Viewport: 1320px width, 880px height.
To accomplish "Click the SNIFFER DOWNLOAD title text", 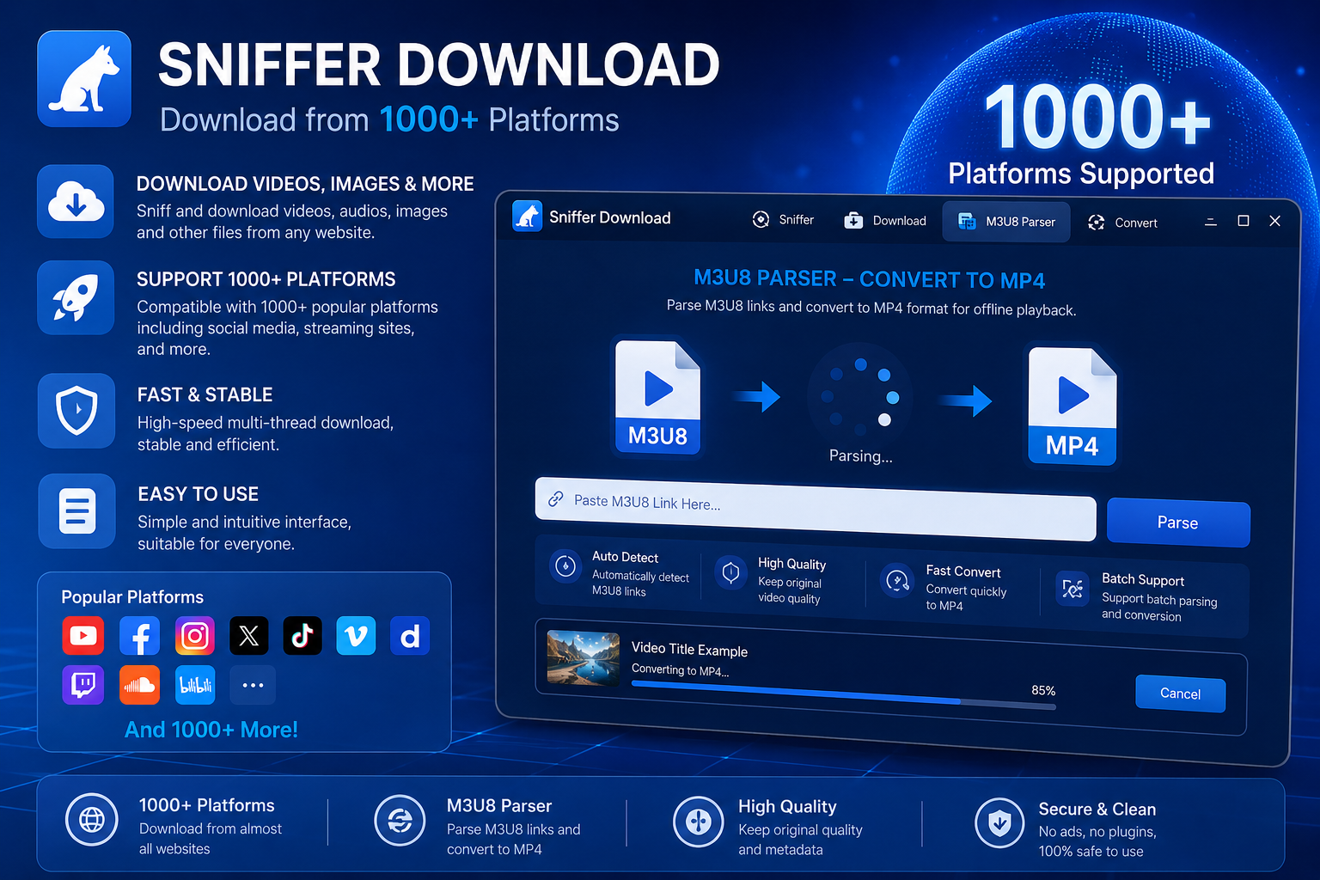I will (439, 66).
